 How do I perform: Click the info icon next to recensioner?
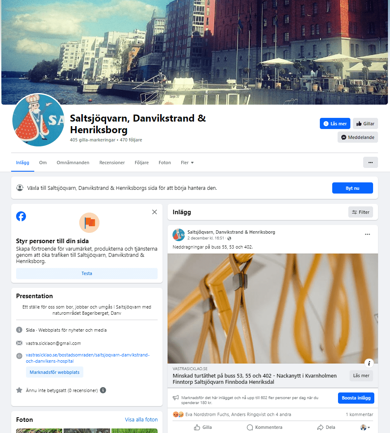(103, 390)
